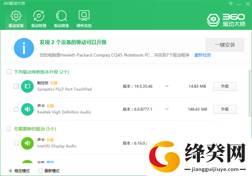Image resolution: width=252 pixels, height=176 pixels.
Task: Click the driver list vertical scrollbar
Action: 249,93
